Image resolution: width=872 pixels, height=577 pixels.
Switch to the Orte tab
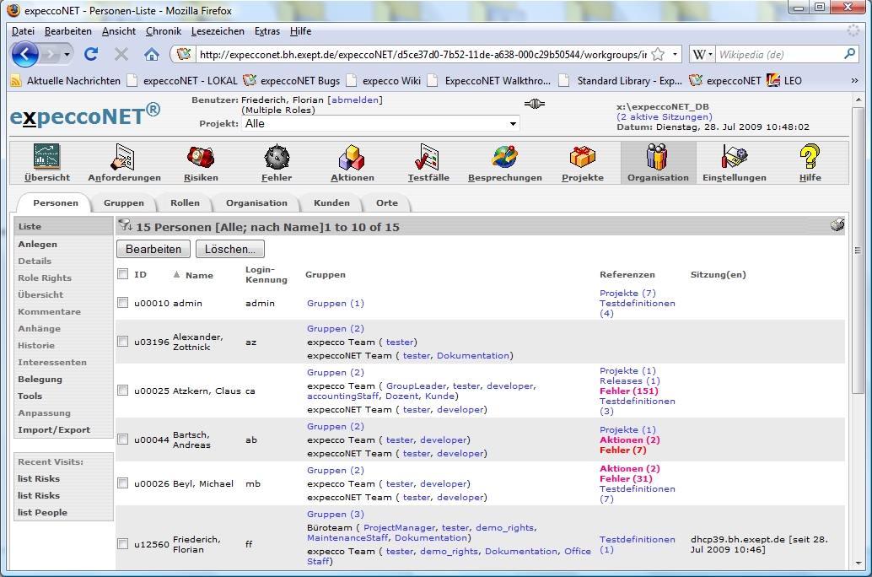point(386,203)
